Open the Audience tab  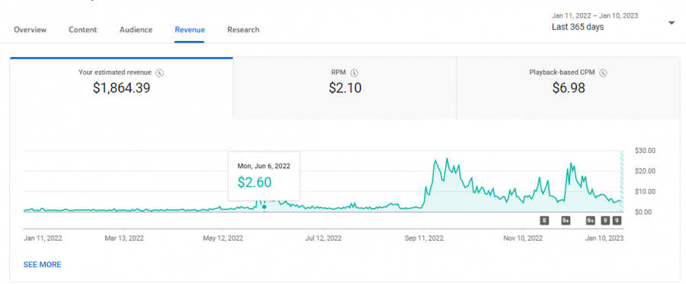tap(136, 30)
